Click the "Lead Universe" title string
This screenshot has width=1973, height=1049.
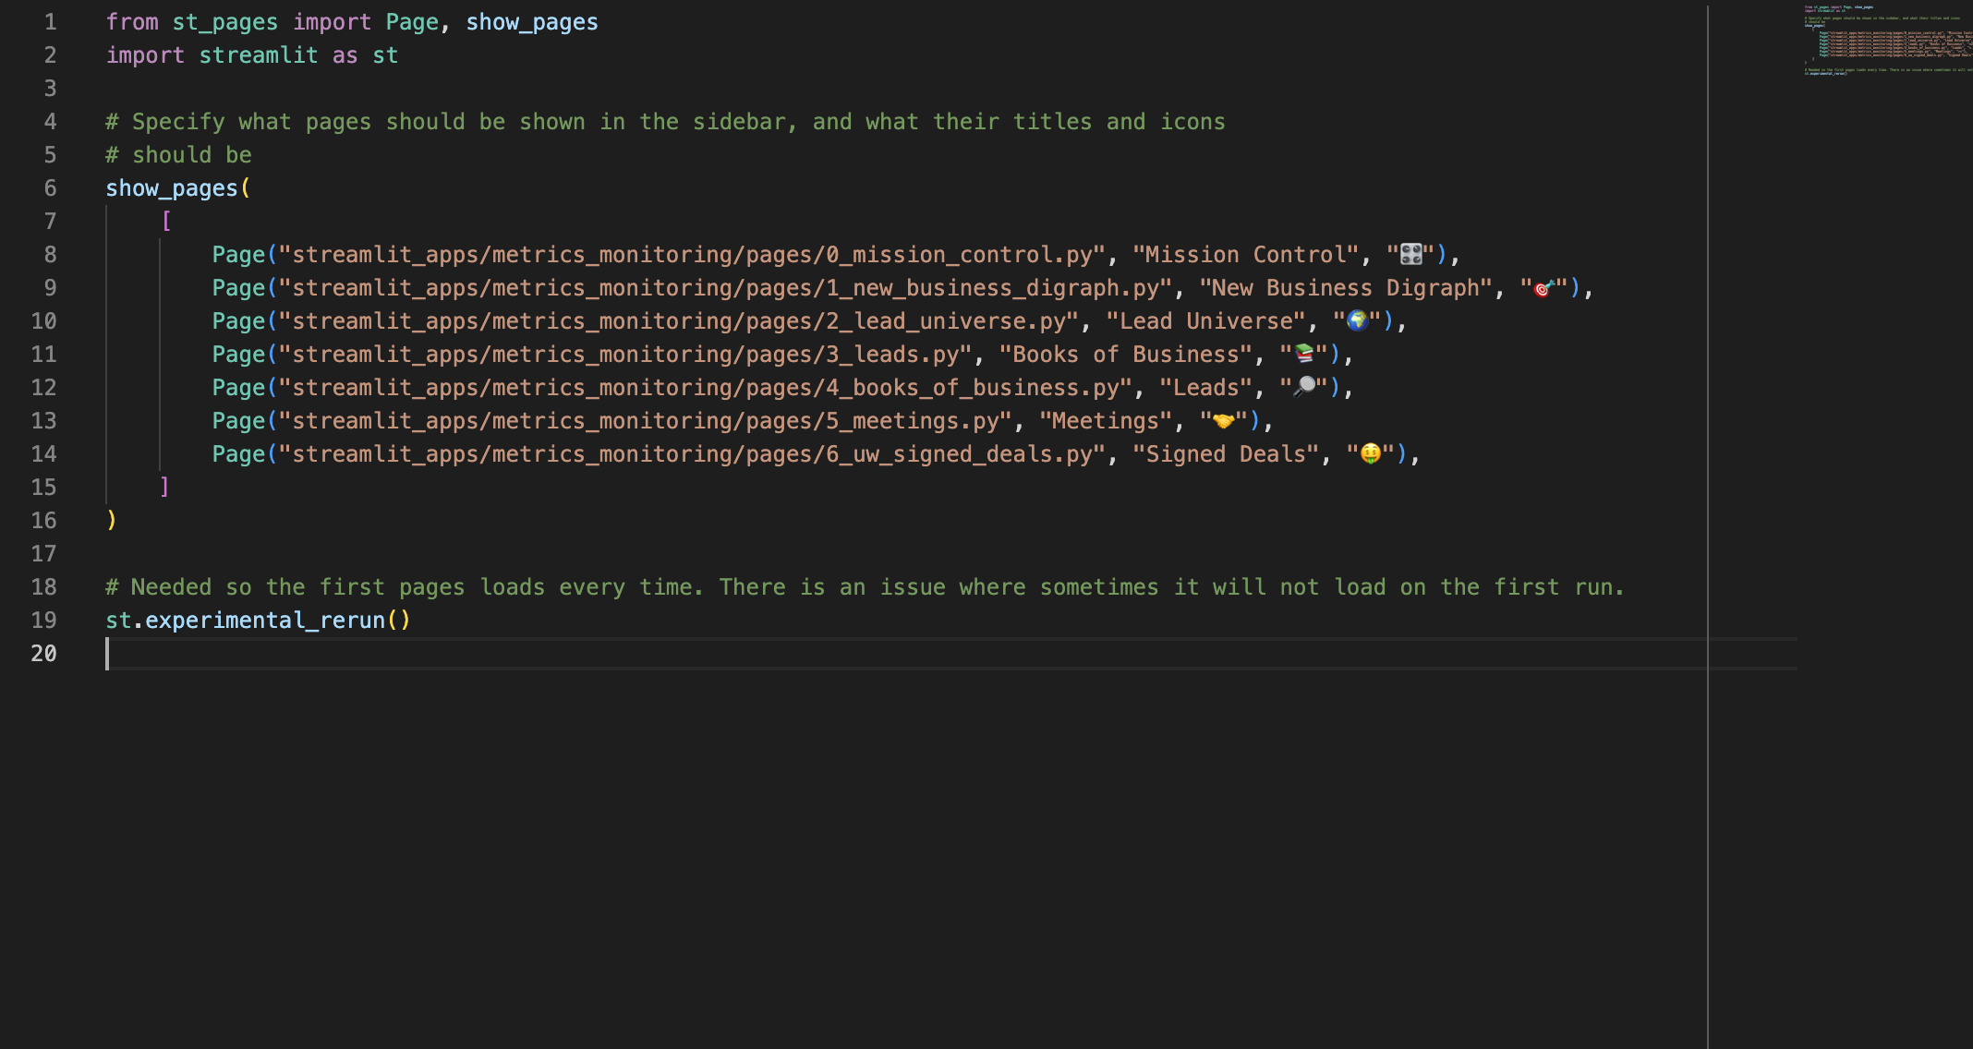(1205, 321)
